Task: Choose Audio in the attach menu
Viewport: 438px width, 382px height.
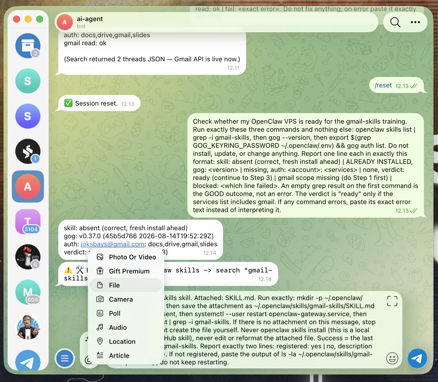Action: tap(126, 328)
